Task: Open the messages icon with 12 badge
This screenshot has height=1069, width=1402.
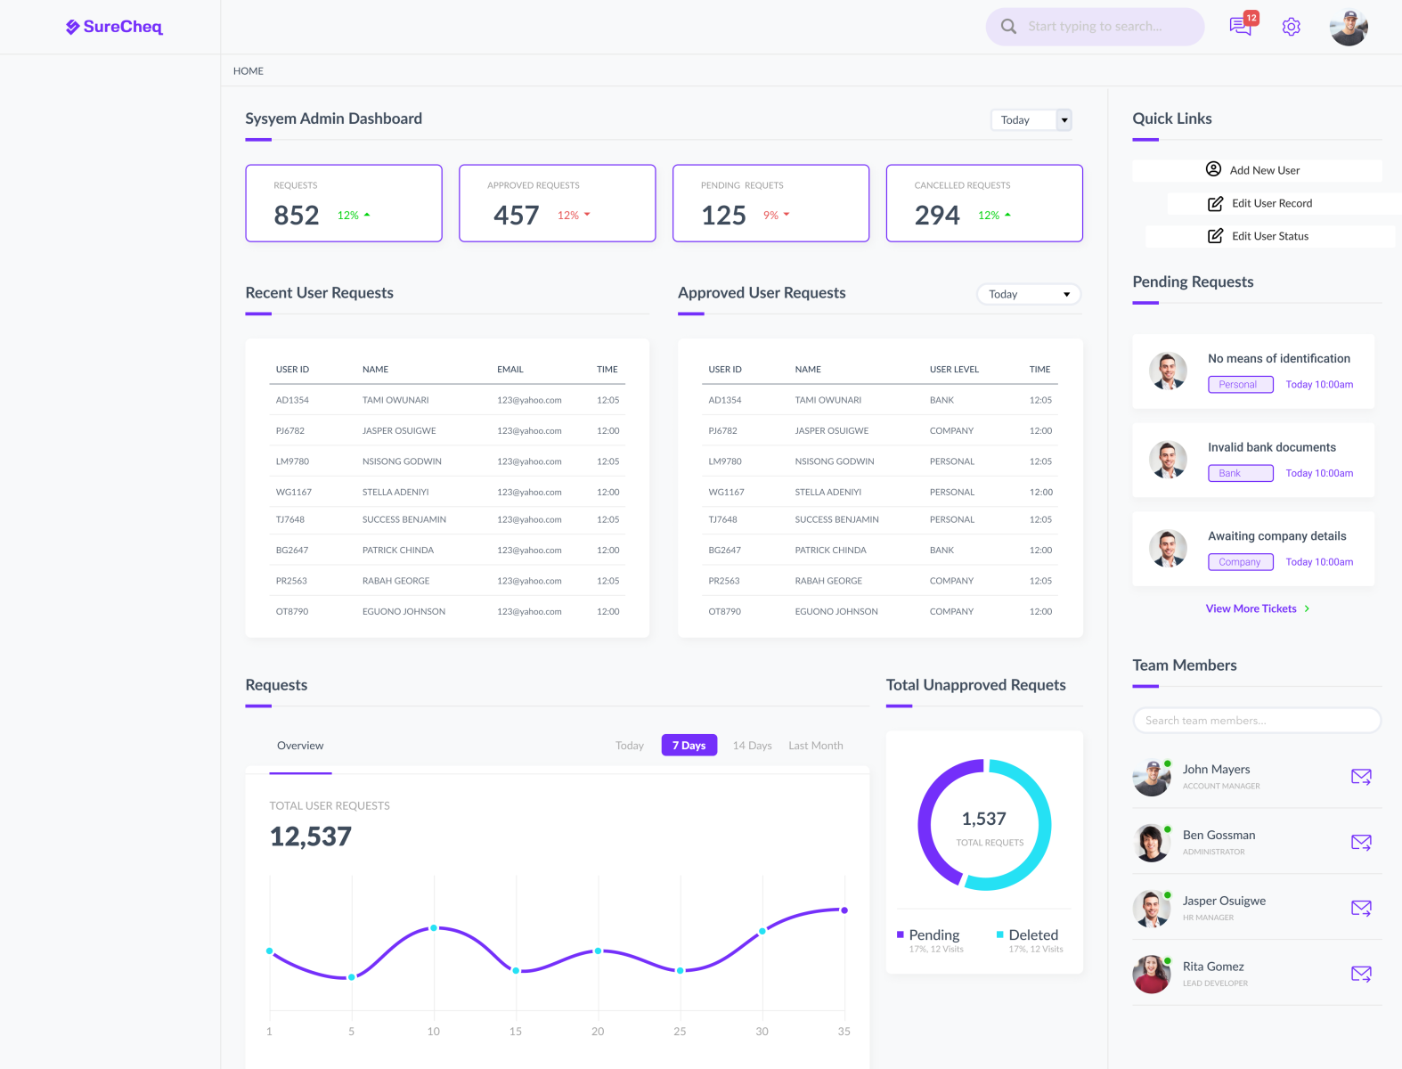Action: point(1243,24)
